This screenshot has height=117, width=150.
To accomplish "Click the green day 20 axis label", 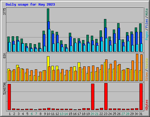I will click(x=92, y=114).
